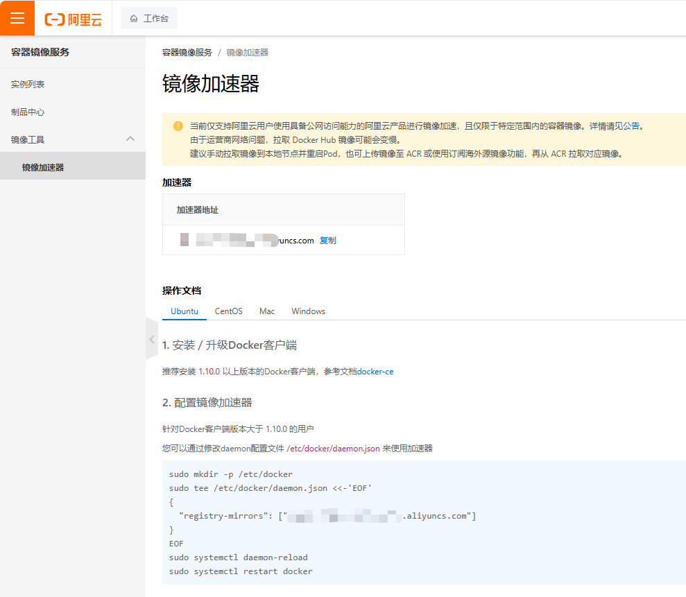The width and height of the screenshot is (686, 597).
Task: Open the orange hamburger main menu
Action: coord(17,18)
